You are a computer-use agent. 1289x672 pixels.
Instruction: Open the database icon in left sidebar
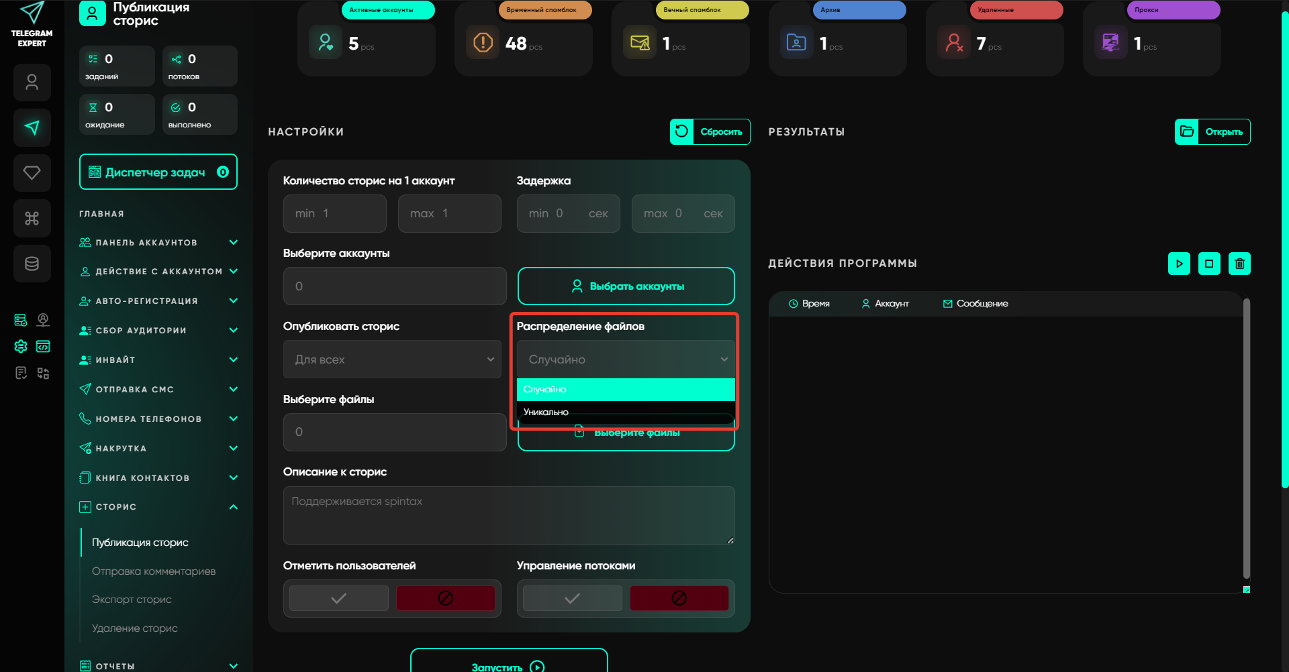point(32,264)
